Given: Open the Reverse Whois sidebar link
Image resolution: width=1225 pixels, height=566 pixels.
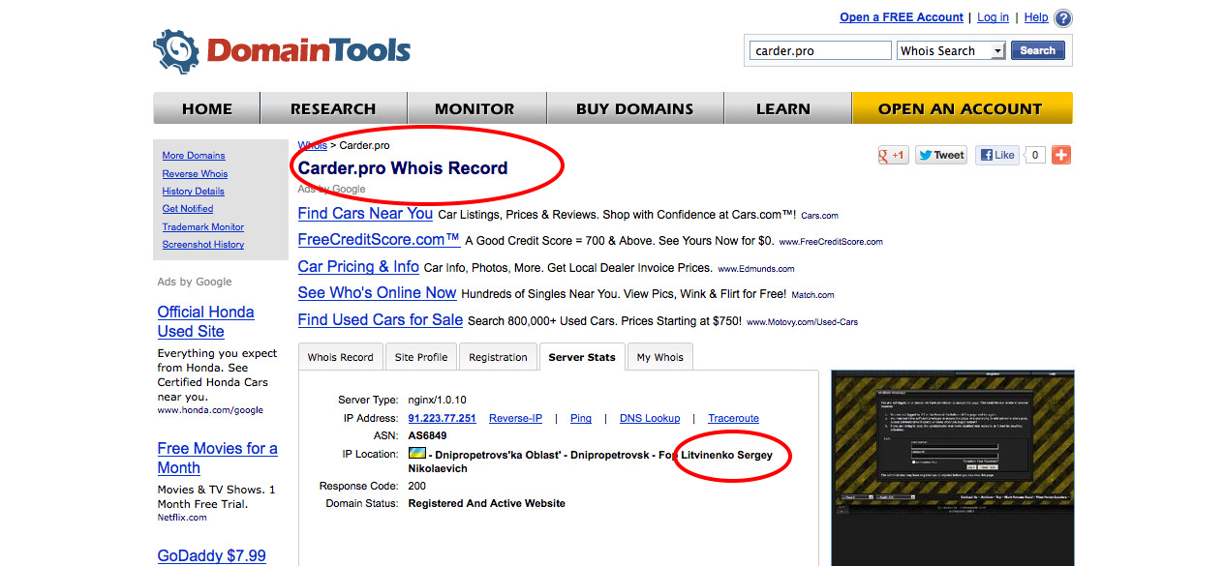Looking at the screenshot, I should pos(195,174).
